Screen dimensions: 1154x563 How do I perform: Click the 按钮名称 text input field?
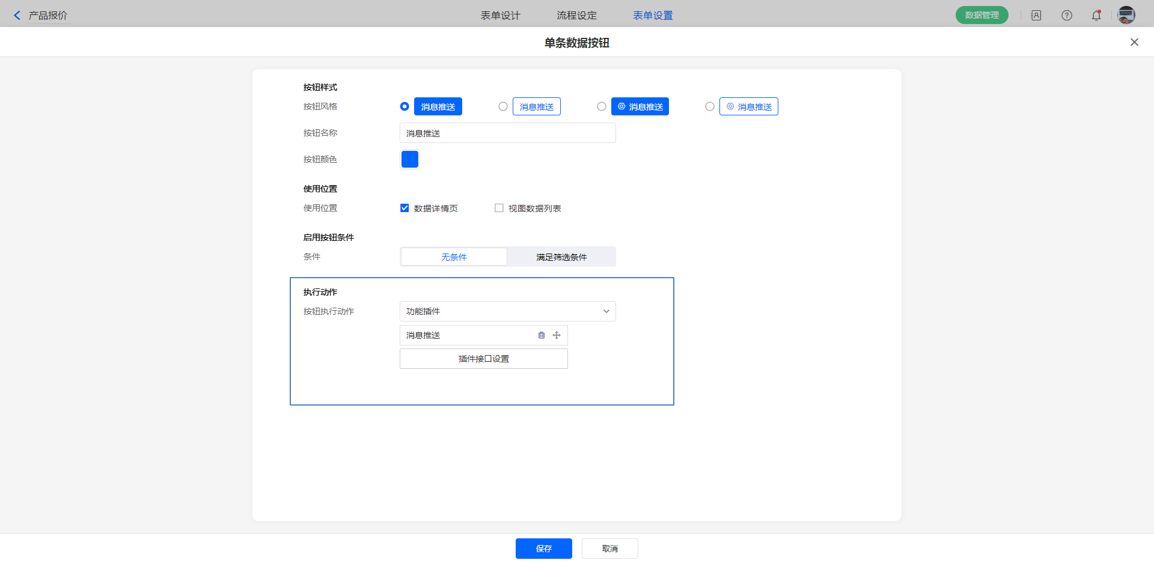point(507,133)
